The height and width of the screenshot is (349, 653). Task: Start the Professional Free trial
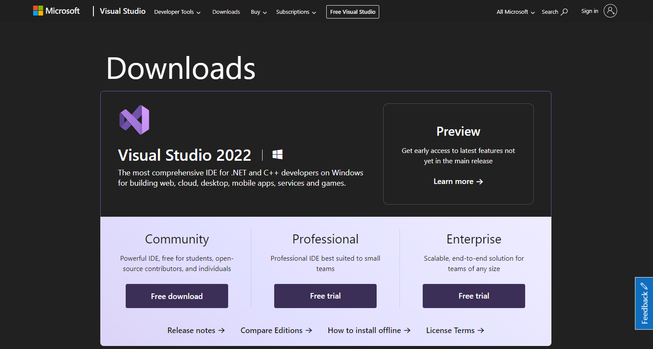pos(325,296)
